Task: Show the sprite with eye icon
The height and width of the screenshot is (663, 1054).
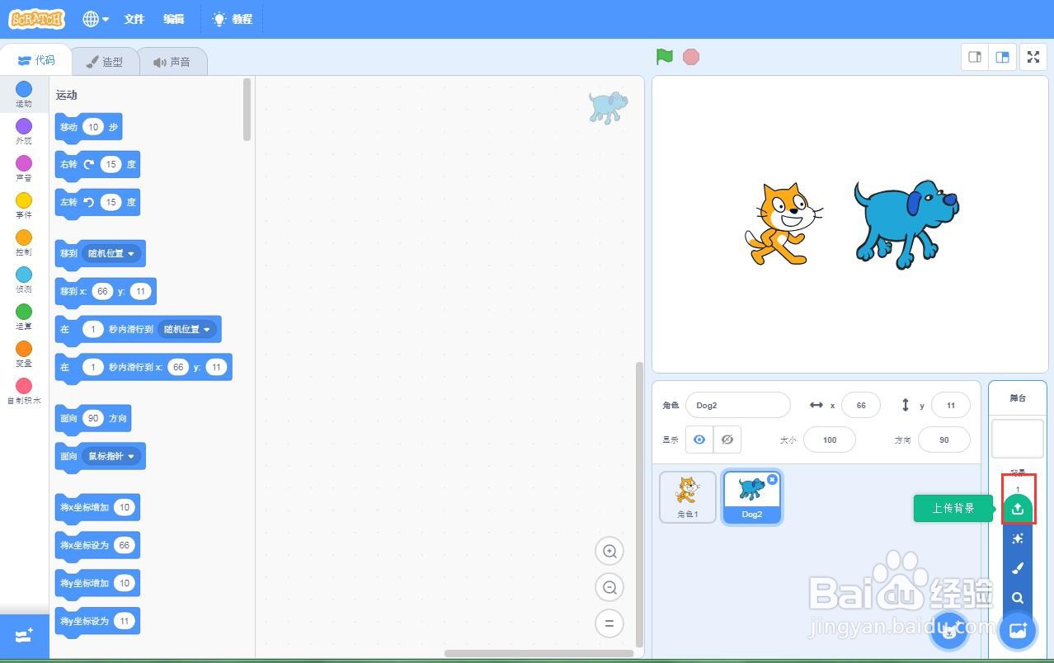Action: 699,440
